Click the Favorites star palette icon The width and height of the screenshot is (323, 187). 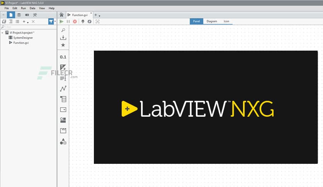coord(63,45)
